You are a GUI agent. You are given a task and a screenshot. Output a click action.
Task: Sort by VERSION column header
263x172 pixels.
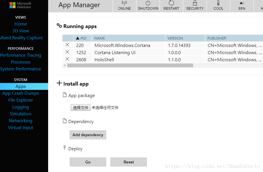tap(185, 38)
